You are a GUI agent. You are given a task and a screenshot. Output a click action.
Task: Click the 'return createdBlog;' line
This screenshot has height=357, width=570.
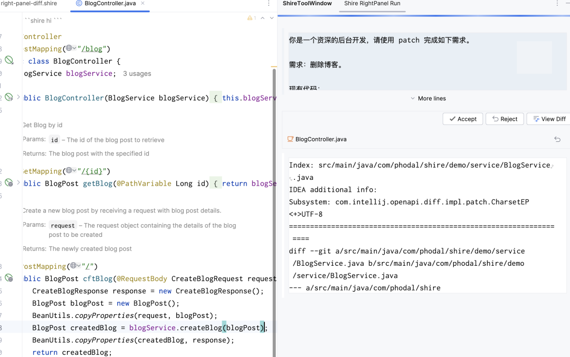point(72,352)
